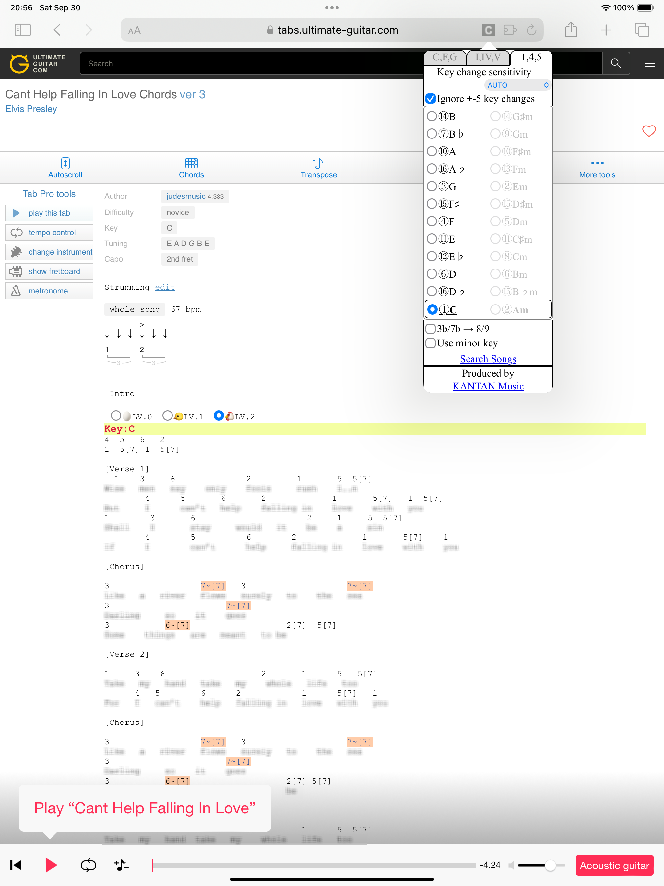Switch to the 1,4,5 notation tab
The width and height of the screenshot is (664, 886).
pyautogui.click(x=531, y=57)
